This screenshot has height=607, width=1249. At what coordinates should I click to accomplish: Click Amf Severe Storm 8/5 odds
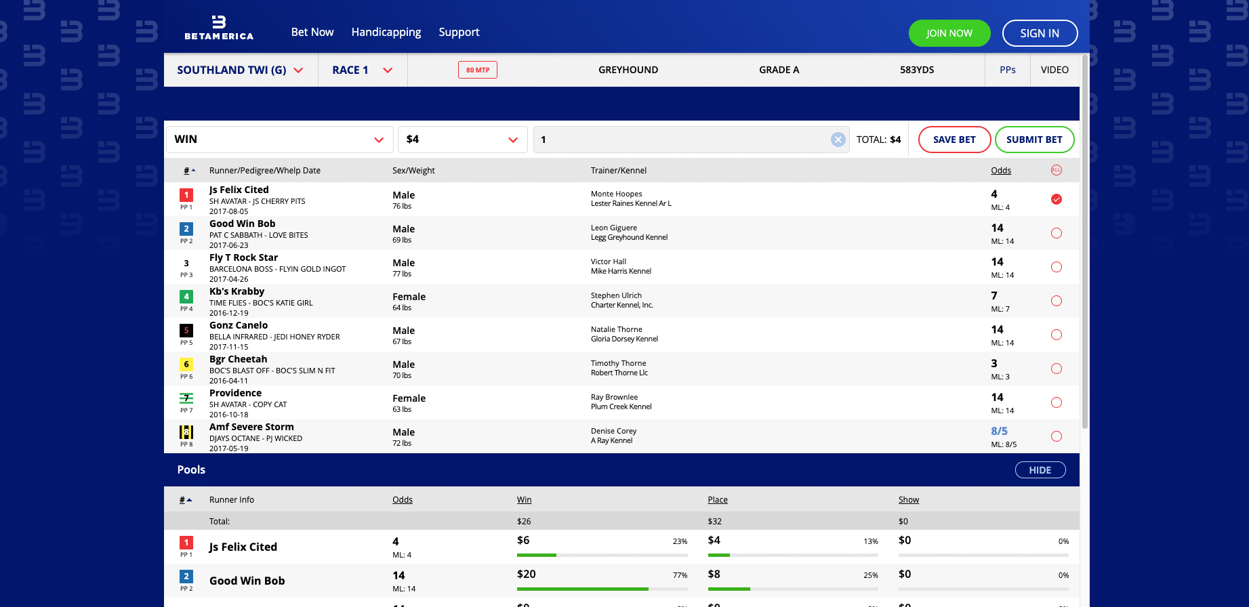(x=999, y=431)
